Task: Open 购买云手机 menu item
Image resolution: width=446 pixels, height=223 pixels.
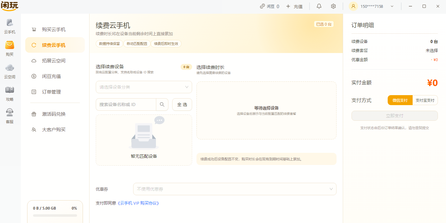Action: coord(55,30)
